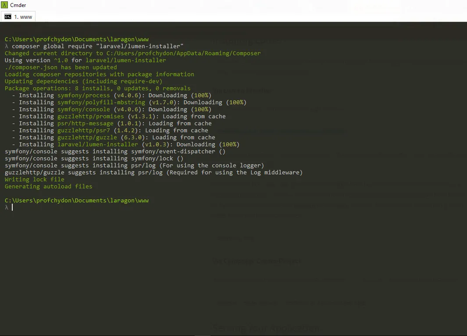467x336 pixels.
Task: Click the psr/http-message install line
Action: 112,123
